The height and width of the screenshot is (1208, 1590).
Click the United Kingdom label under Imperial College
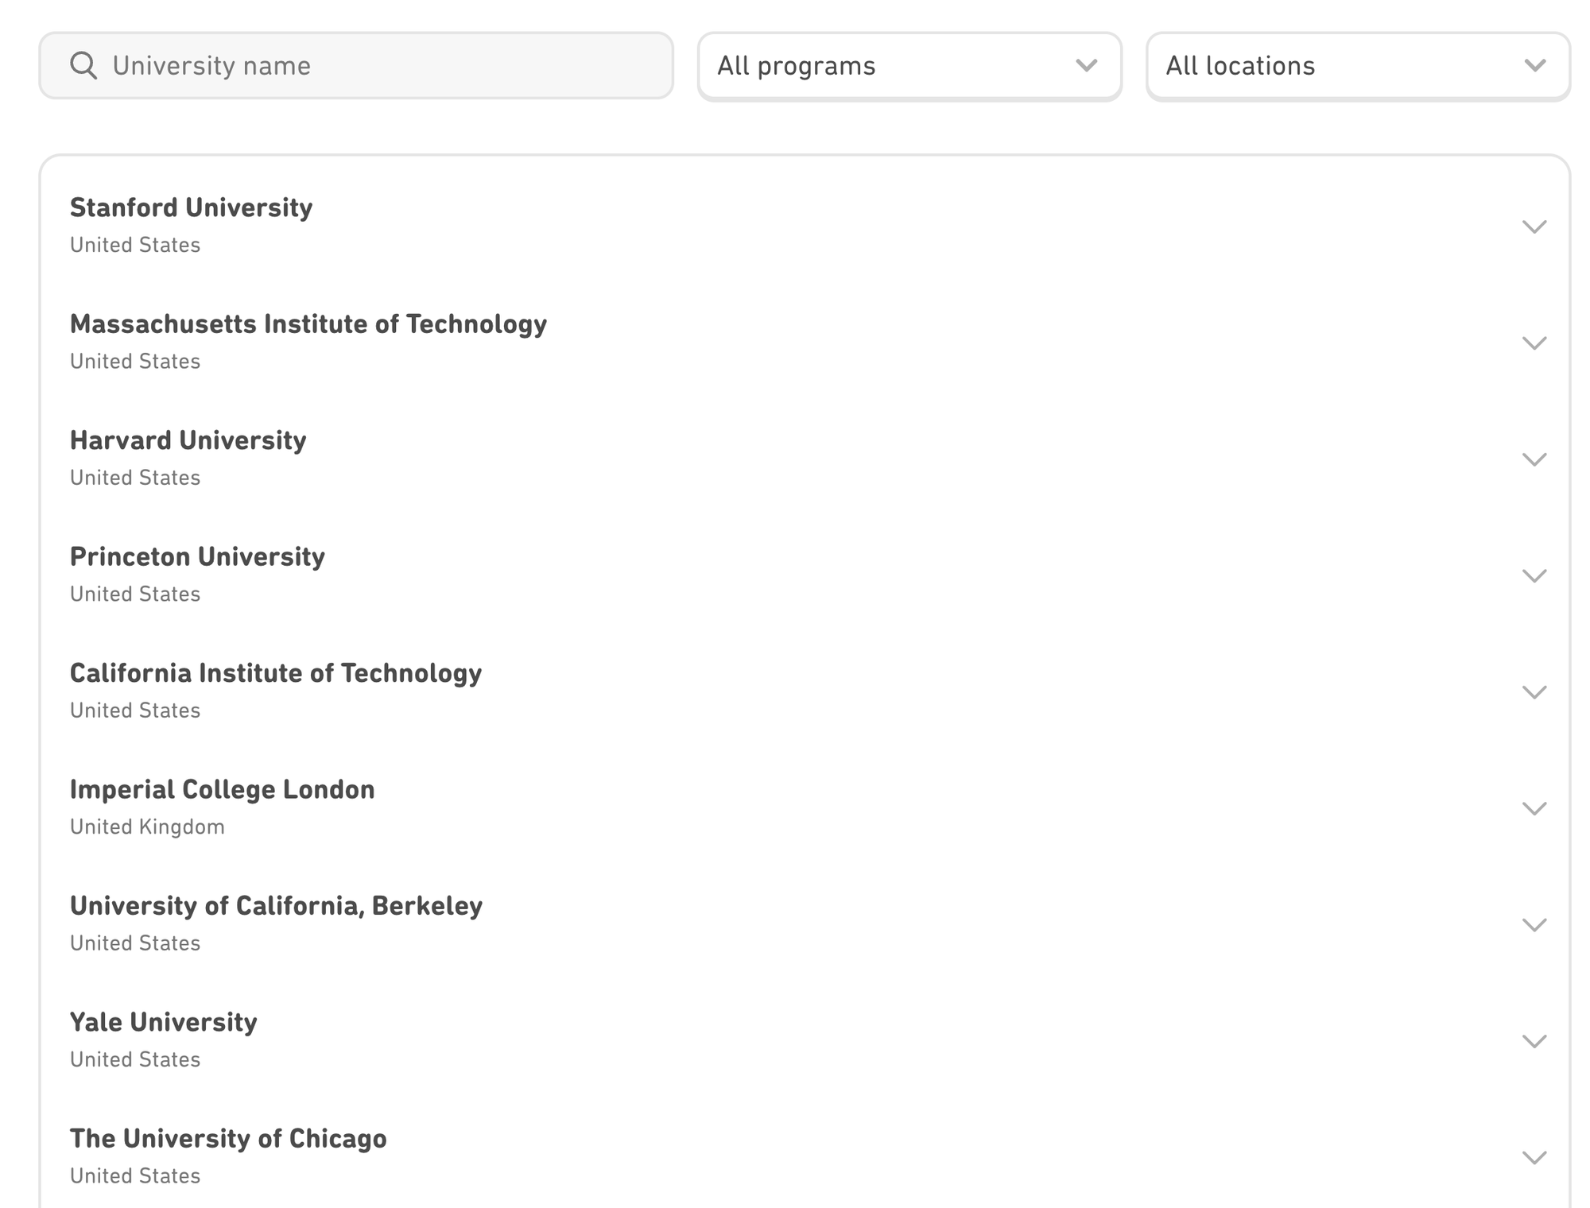(147, 827)
